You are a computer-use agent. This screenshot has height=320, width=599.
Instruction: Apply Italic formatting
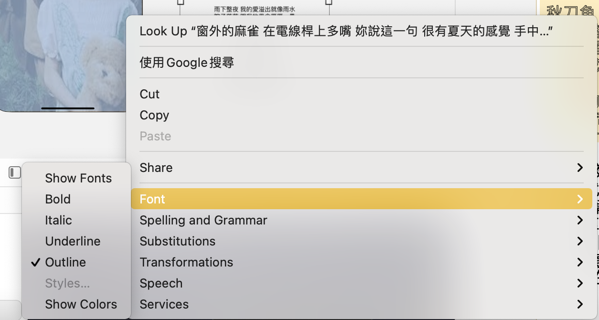coord(58,220)
